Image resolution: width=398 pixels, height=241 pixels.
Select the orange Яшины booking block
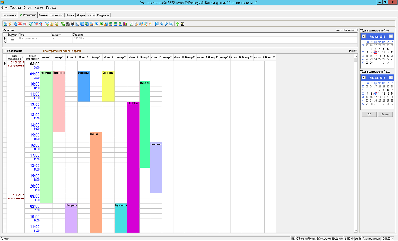tap(96, 182)
